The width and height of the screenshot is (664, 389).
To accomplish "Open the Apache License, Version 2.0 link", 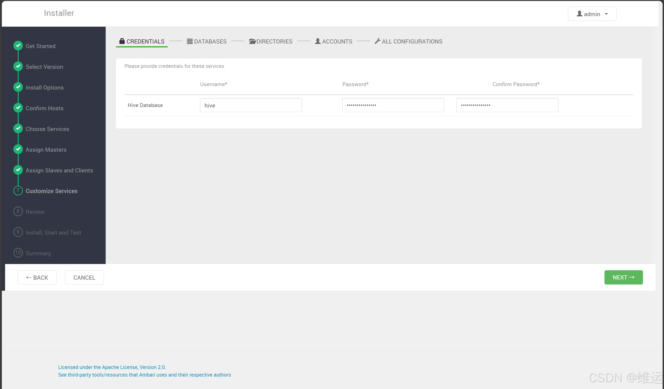I will pyautogui.click(x=112, y=367).
